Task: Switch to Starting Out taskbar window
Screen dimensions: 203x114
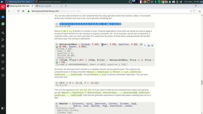Action: click(20, 2)
